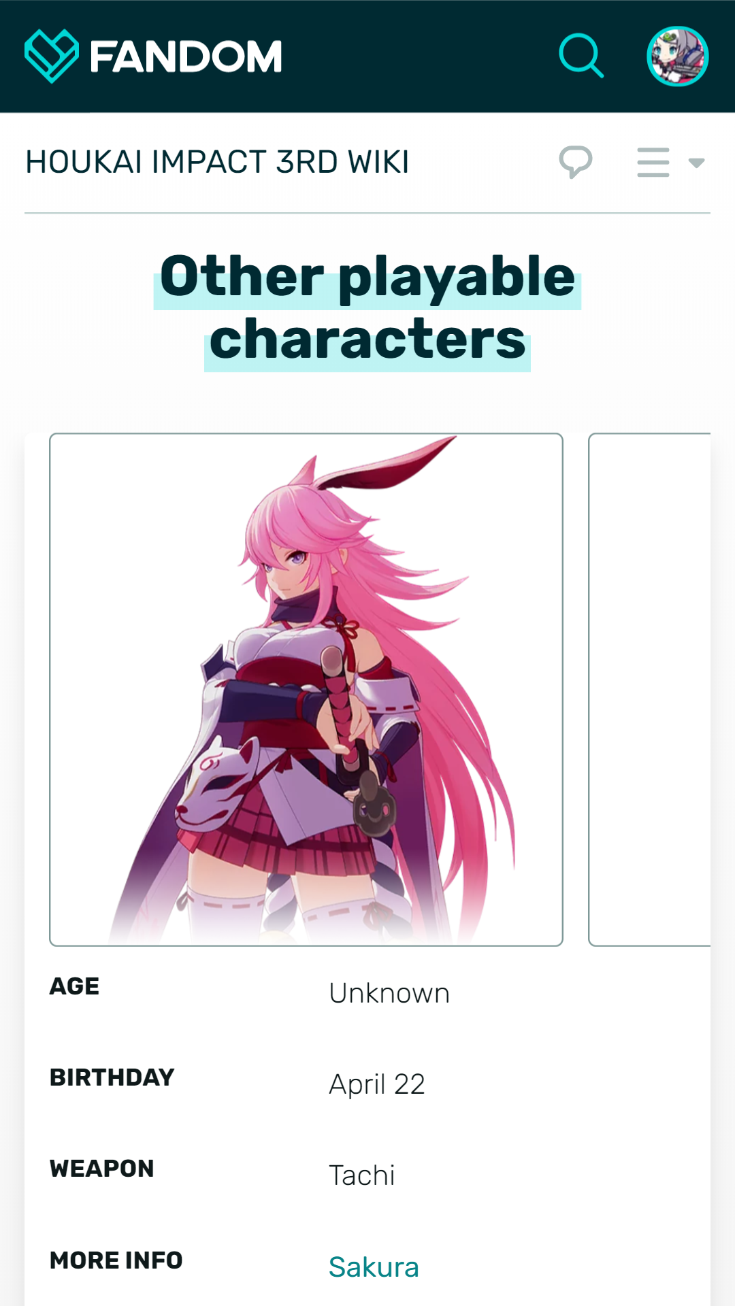Viewport: 735px width, 1306px height.
Task: Click the FANDOM wordmark text
Action: tap(186, 56)
